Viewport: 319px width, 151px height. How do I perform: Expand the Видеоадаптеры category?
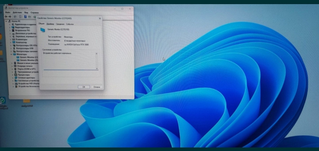10,27
